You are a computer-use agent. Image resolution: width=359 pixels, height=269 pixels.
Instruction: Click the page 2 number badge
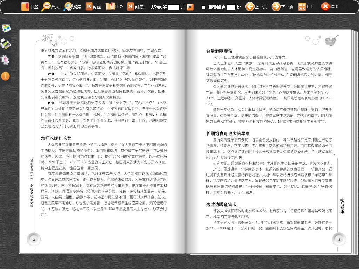(x=34, y=239)
